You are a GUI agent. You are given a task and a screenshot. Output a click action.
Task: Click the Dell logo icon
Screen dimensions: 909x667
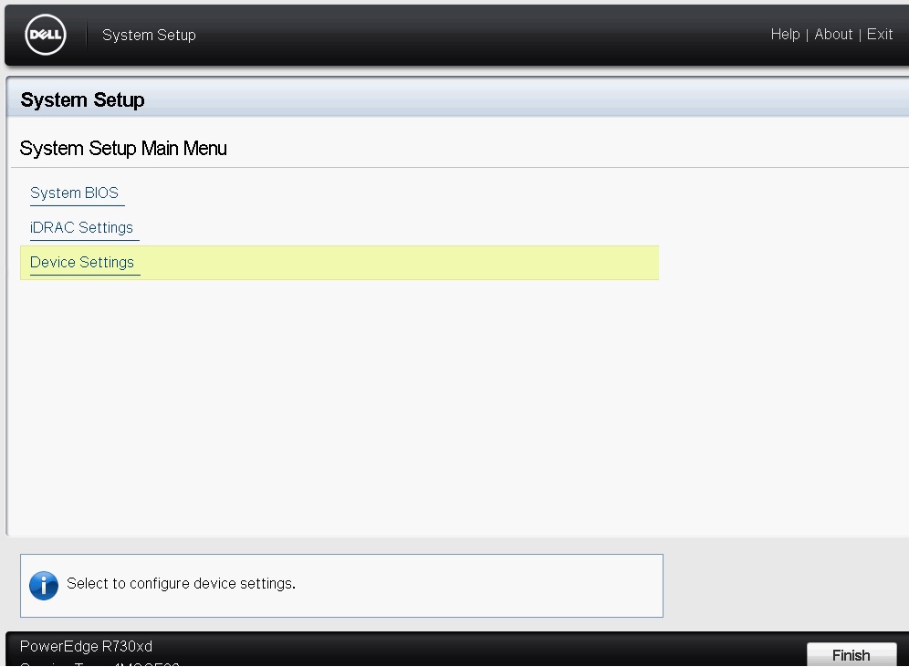coord(46,35)
